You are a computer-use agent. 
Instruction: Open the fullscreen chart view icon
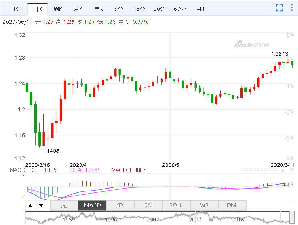pos(279,8)
